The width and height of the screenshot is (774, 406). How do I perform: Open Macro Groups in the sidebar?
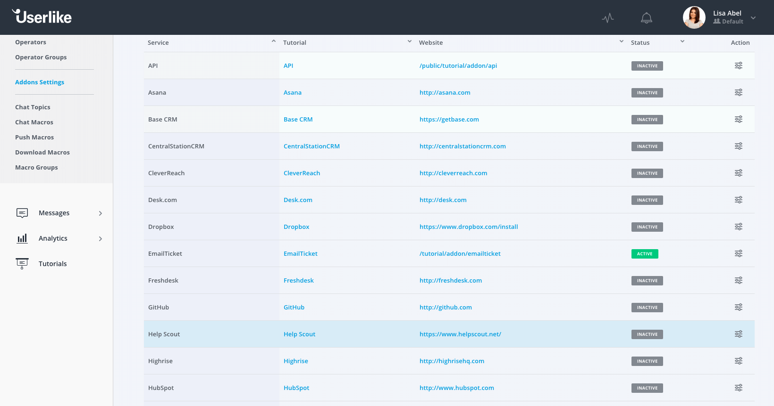click(x=36, y=167)
